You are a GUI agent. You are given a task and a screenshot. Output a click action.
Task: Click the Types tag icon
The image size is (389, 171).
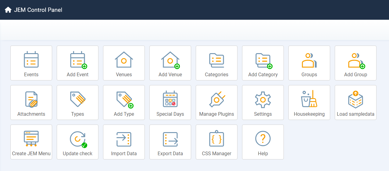click(77, 99)
